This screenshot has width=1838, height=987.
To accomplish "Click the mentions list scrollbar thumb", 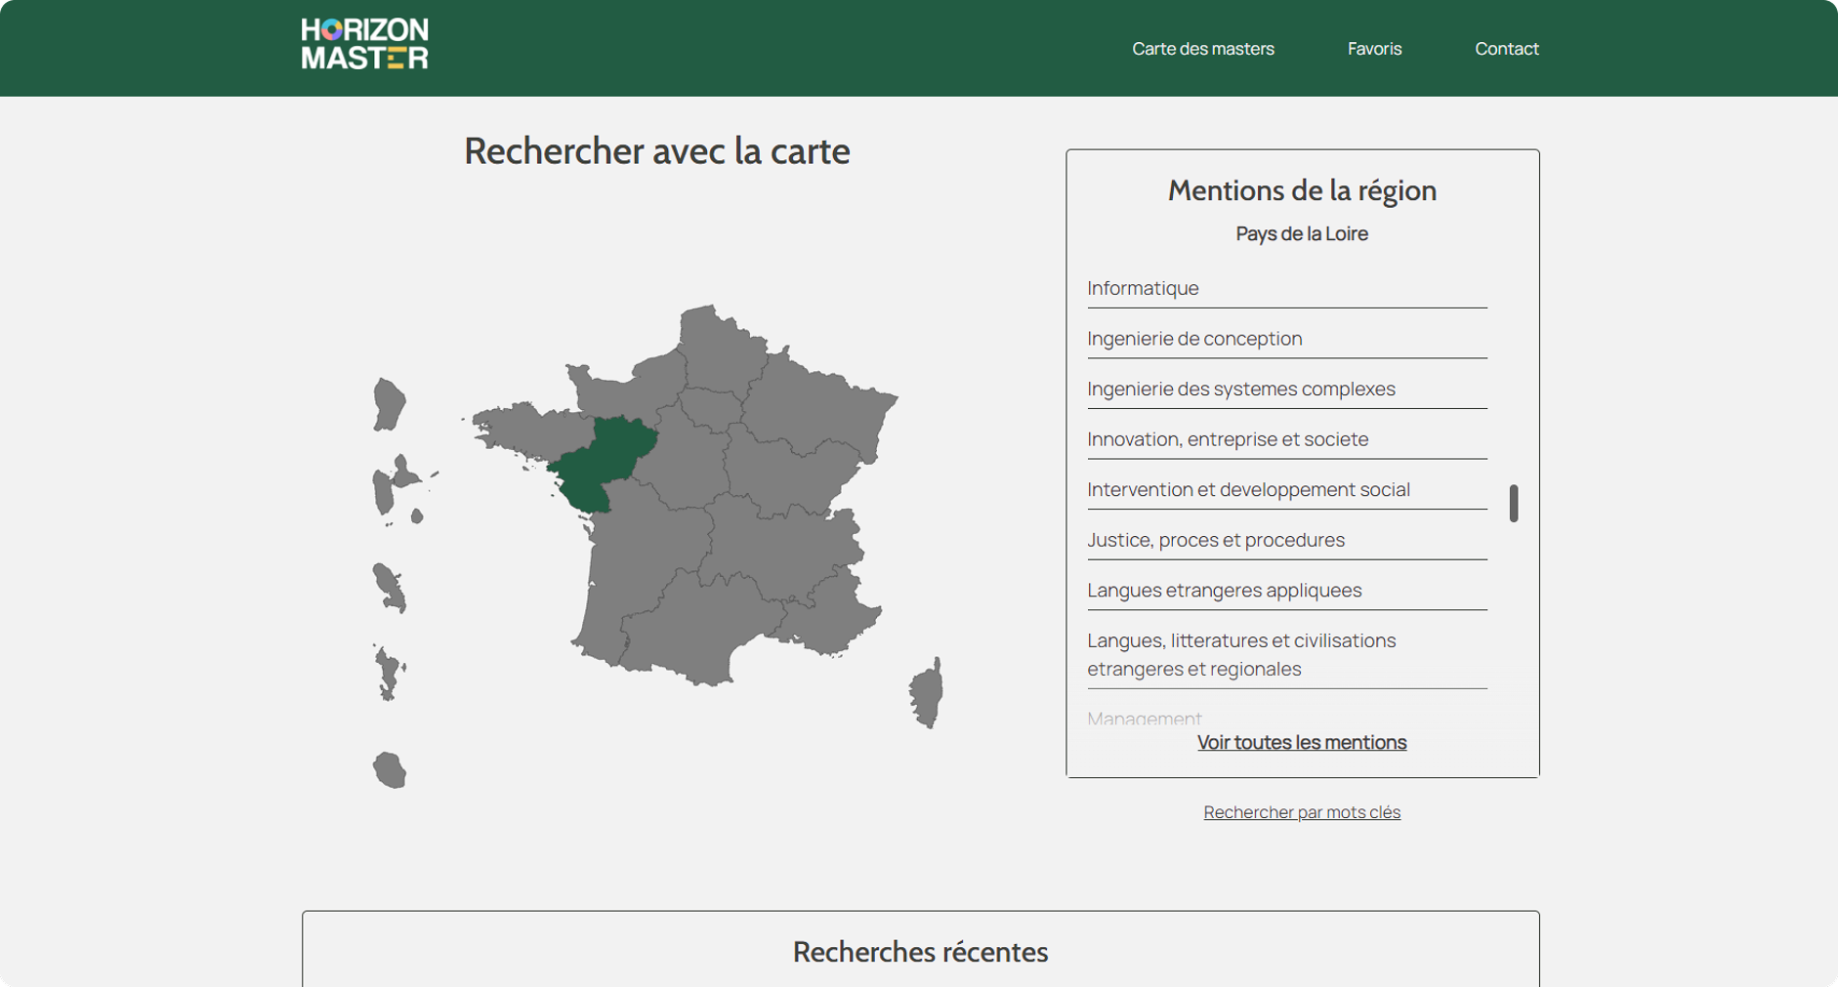I will 1513,503.
